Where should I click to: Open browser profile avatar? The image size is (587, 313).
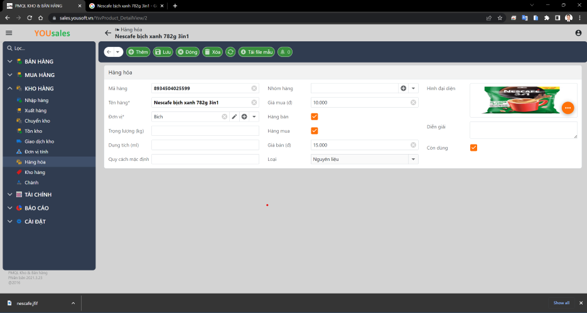(569, 18)
